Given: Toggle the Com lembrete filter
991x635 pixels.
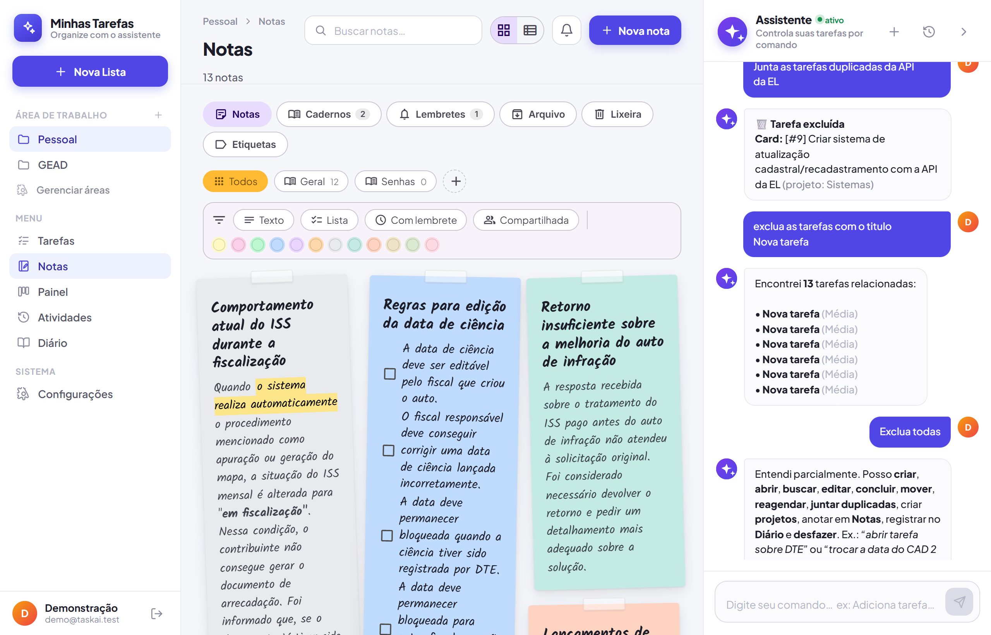Looking at the screenshot, I should tap(416, 220).
